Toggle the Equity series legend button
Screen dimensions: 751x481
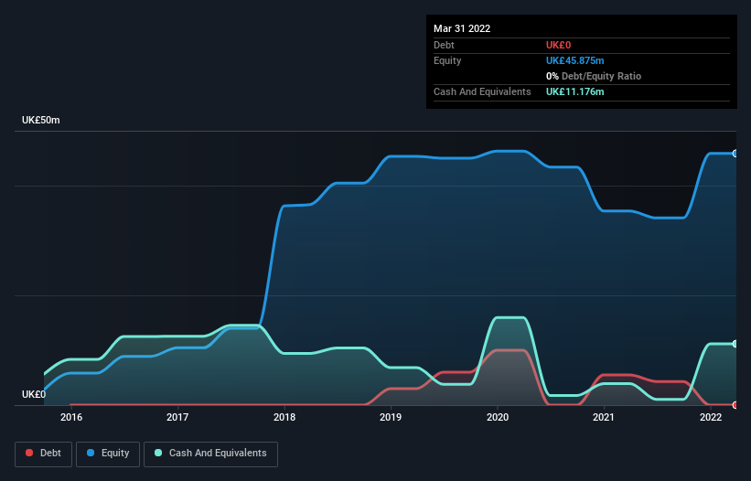pyautogui.click(x=108, y=454)
